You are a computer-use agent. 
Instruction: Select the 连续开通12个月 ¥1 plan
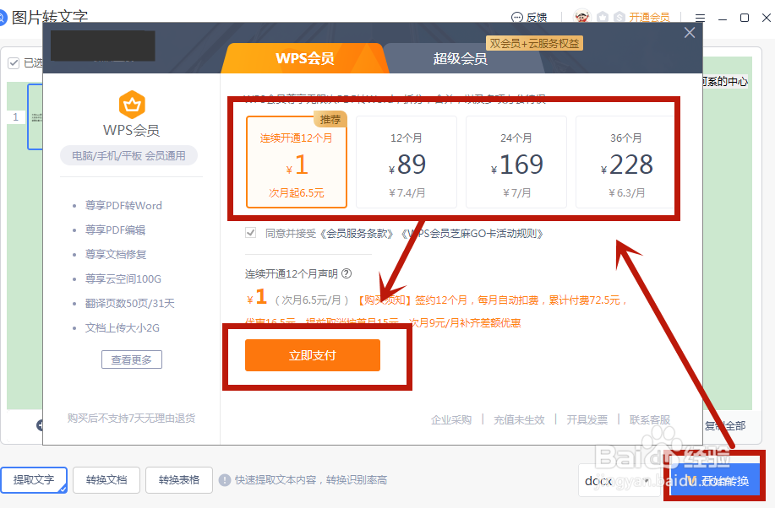(297, 162)
